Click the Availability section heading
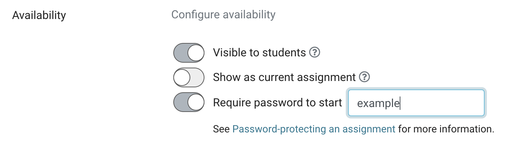The image size is (515, 150). 39,15
